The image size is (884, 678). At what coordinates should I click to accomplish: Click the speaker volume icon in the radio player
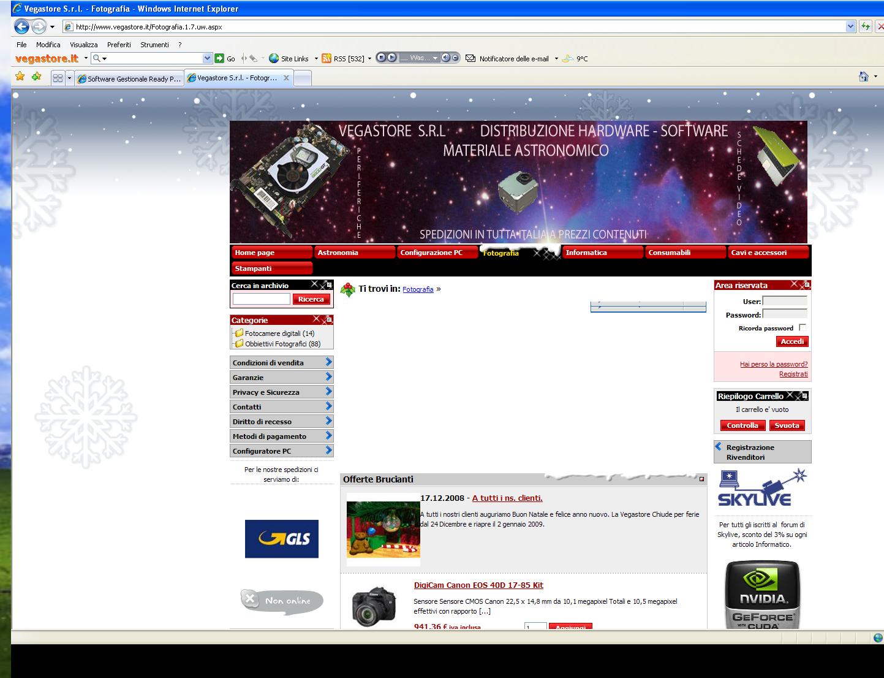[447, 58]
